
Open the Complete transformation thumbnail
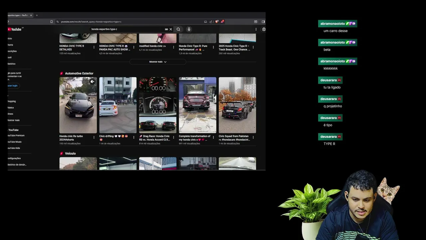point(197,105)
